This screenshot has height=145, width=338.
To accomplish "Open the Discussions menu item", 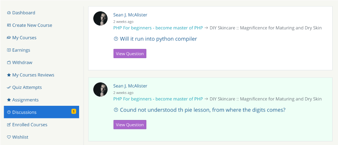I will point(41,112).
